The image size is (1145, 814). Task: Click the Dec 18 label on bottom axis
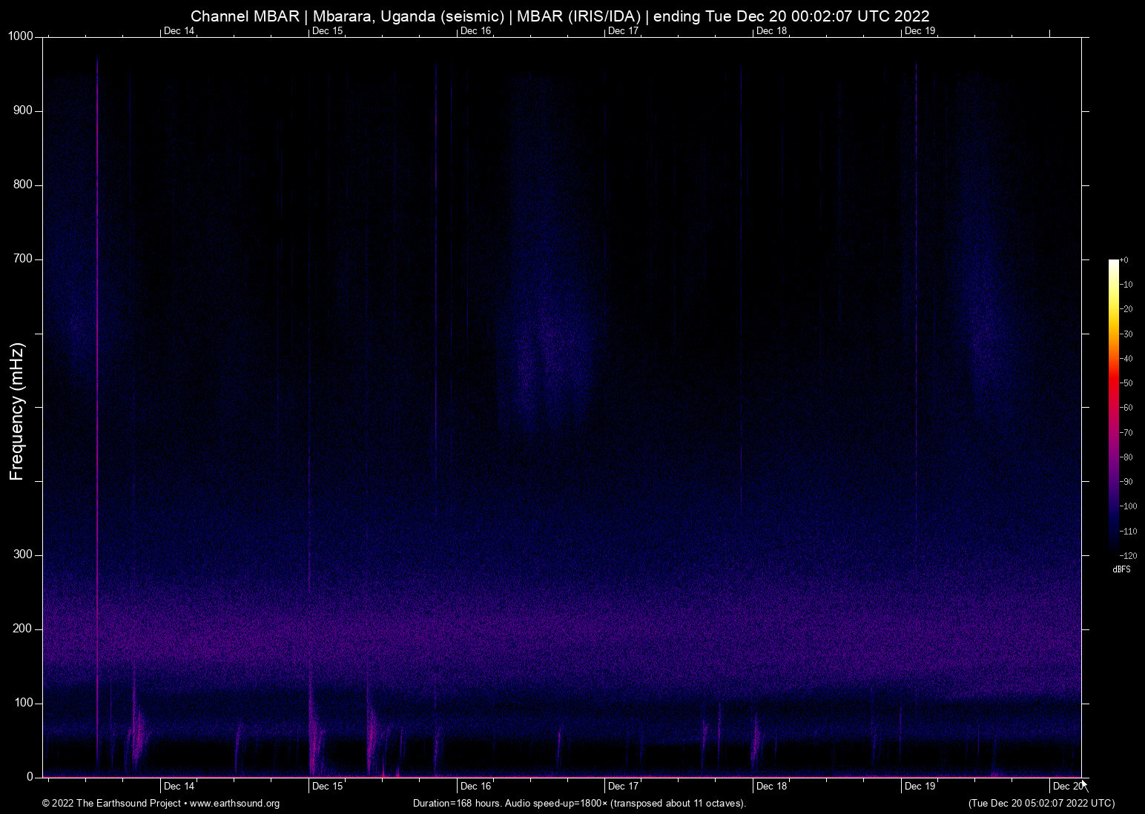(771, 787)
